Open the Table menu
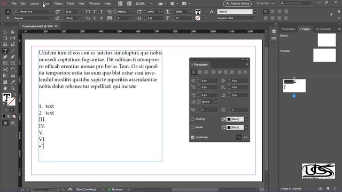The image size is (342, 192). point(71,4)
